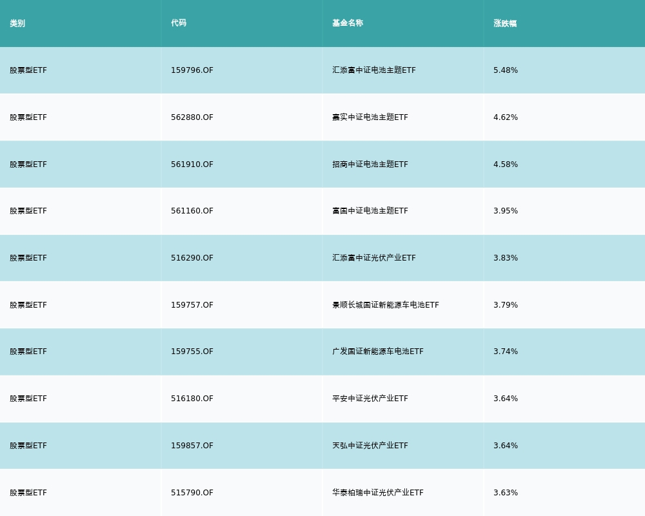Select fund code 561910.OF

192,164
